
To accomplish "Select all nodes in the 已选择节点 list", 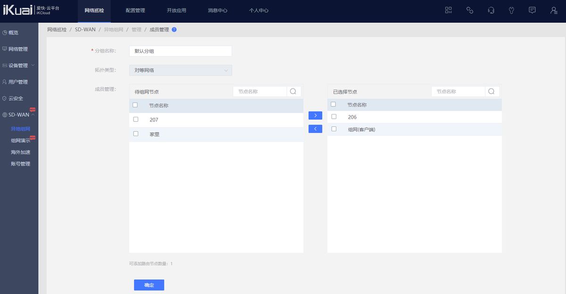I will tap(333, 105).
